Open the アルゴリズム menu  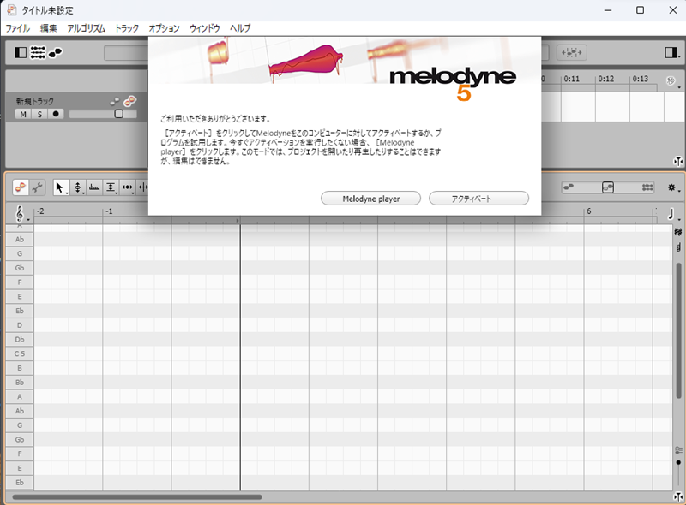pos(87,28)
